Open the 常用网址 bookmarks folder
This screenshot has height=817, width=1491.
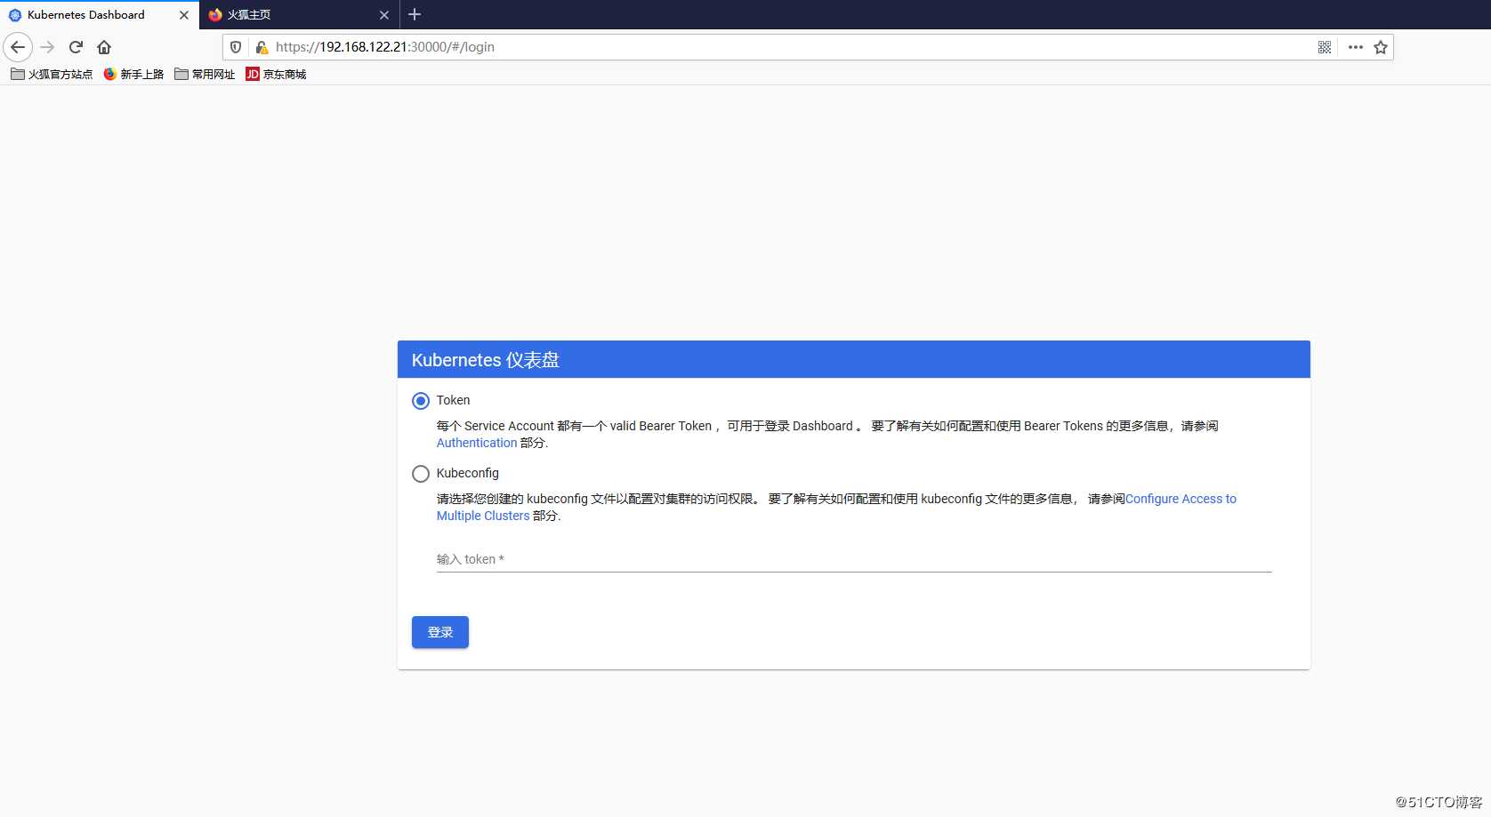point(205,74)
